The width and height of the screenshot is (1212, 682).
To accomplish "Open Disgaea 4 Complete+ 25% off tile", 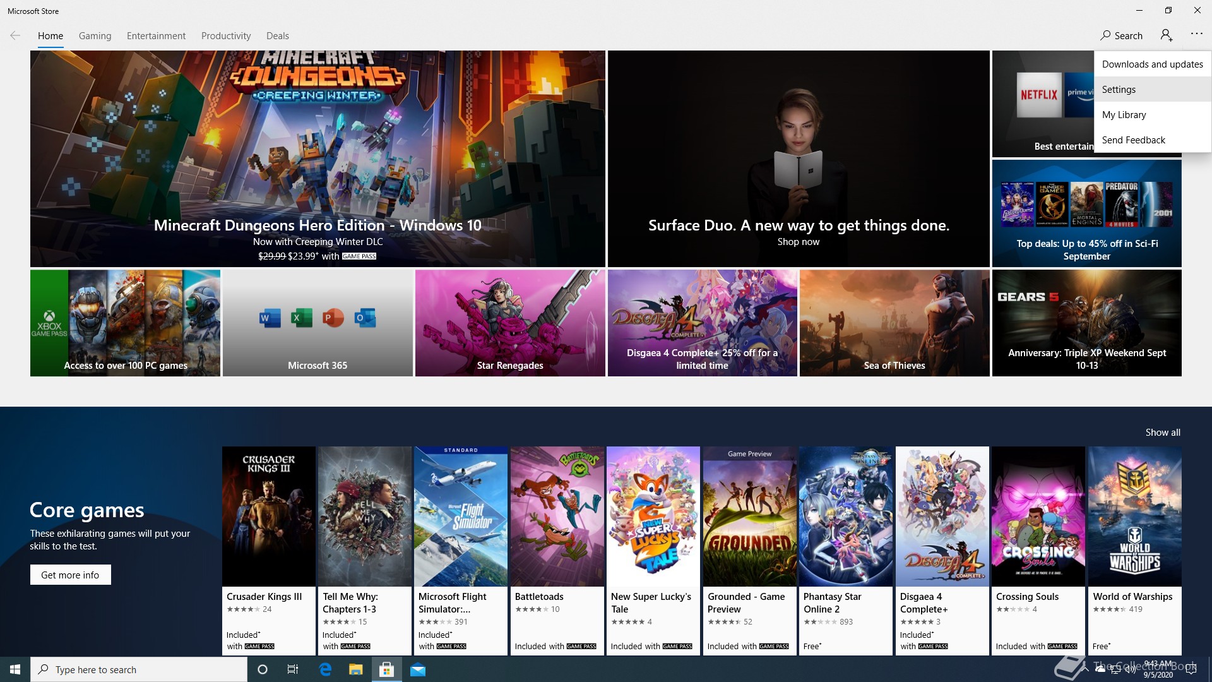I will tap(702, 323).
